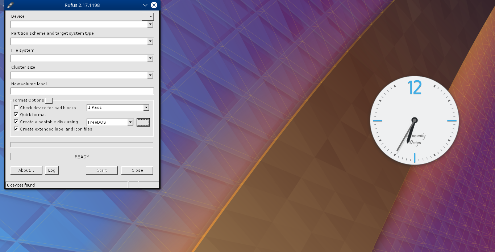Click the Start button
The height and width of the screenshot is (252, 495).
tap(102, 170)
